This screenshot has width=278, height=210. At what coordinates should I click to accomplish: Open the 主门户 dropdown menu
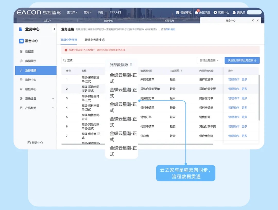tap(72, 12)
